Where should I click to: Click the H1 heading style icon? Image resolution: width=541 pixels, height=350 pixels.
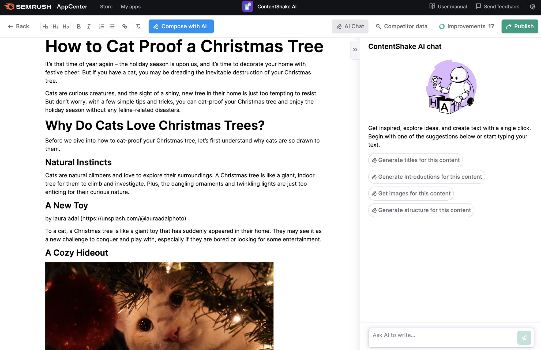click(45, 26)
